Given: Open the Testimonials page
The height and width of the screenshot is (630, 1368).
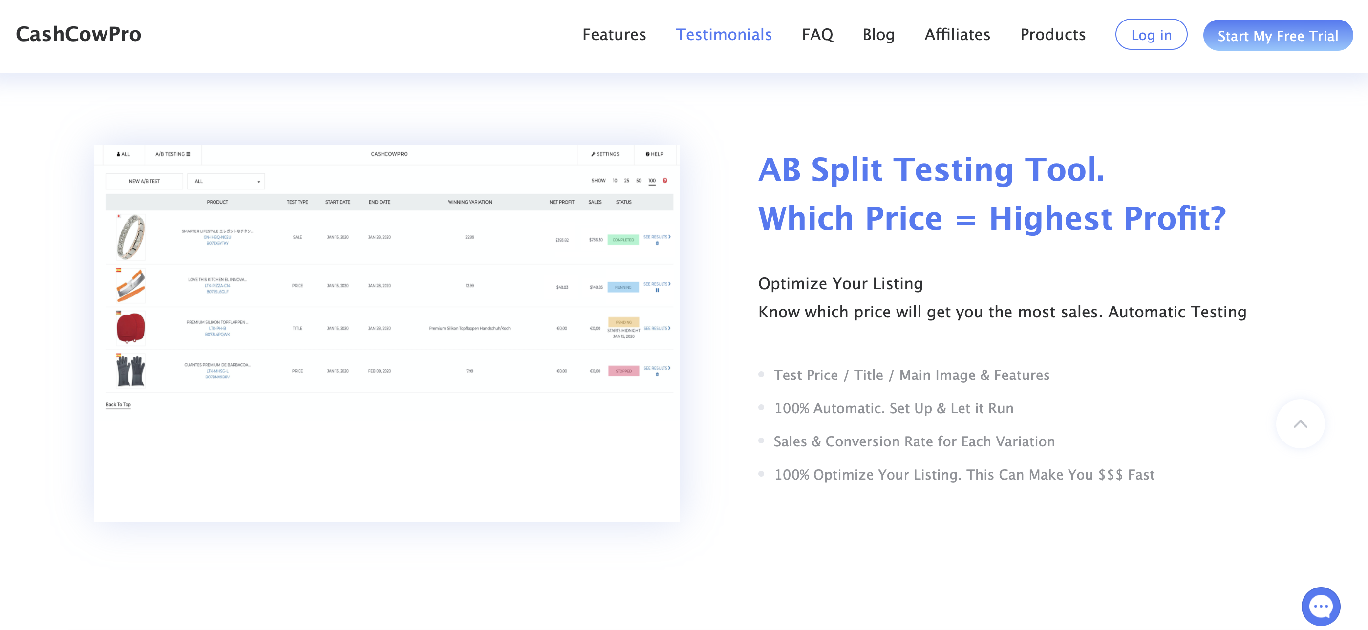Looking at the screenshot, I should point(723,35).
